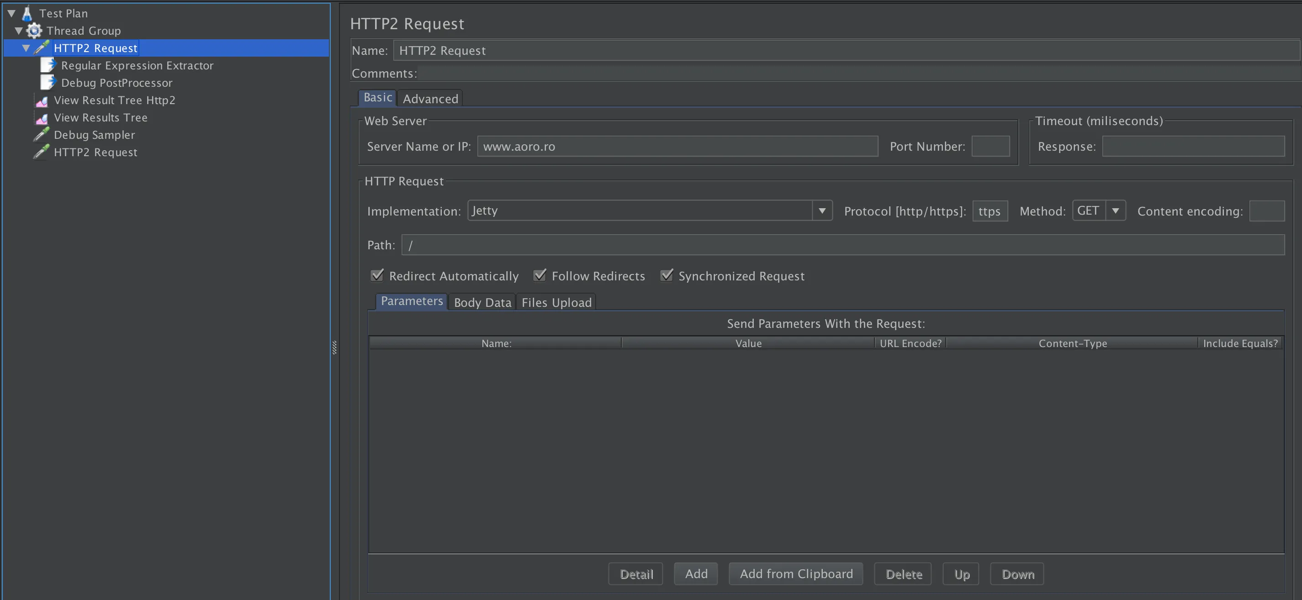Screen dimensions: 1302x600
Task: Click the Up button
Action: pyautogui.click(x=961, y=574)
